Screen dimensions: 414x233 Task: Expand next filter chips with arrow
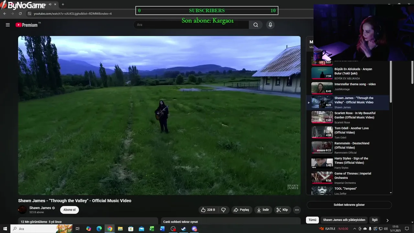[387, 220]
